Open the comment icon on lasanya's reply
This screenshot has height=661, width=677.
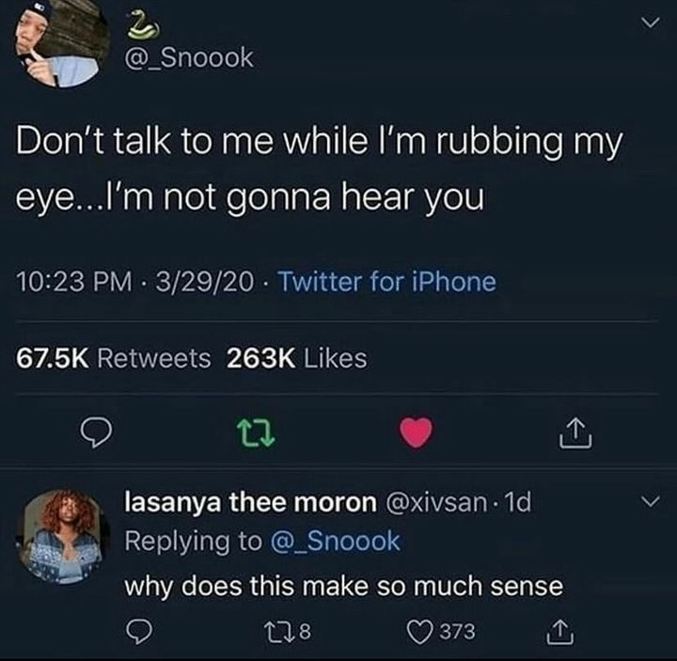point(139,632)
